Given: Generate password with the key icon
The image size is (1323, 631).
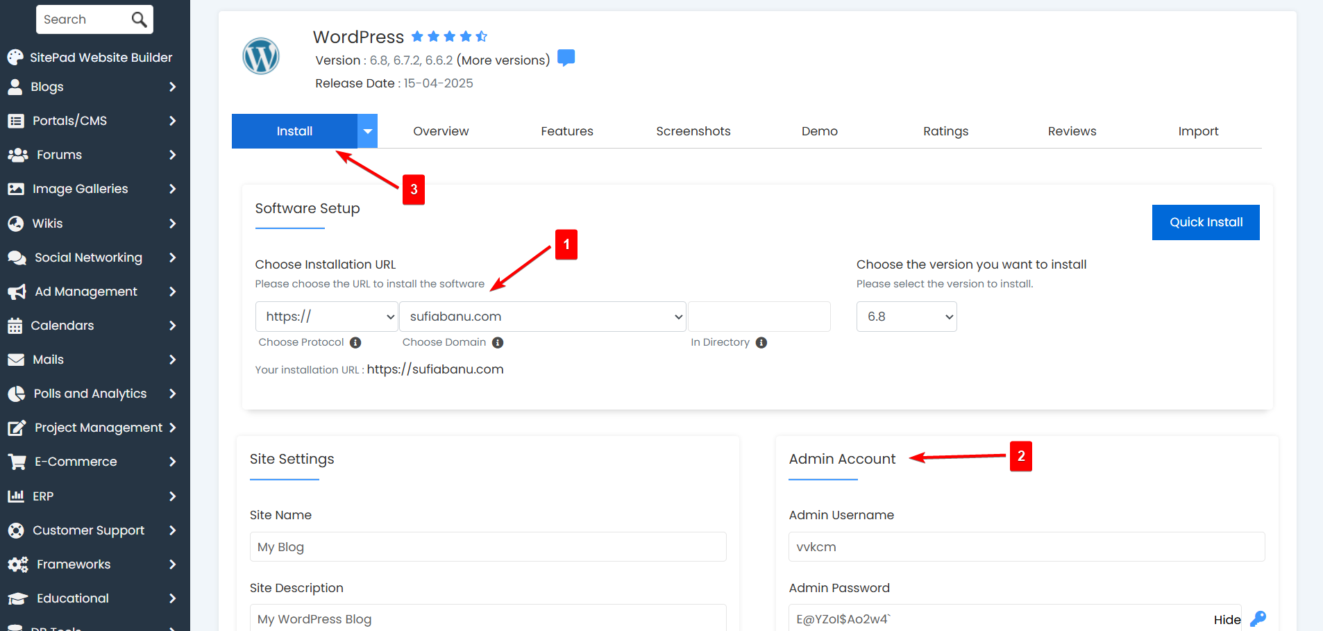Looking at the screenshot, I should pyautogui.click(x=1258, y=619).
